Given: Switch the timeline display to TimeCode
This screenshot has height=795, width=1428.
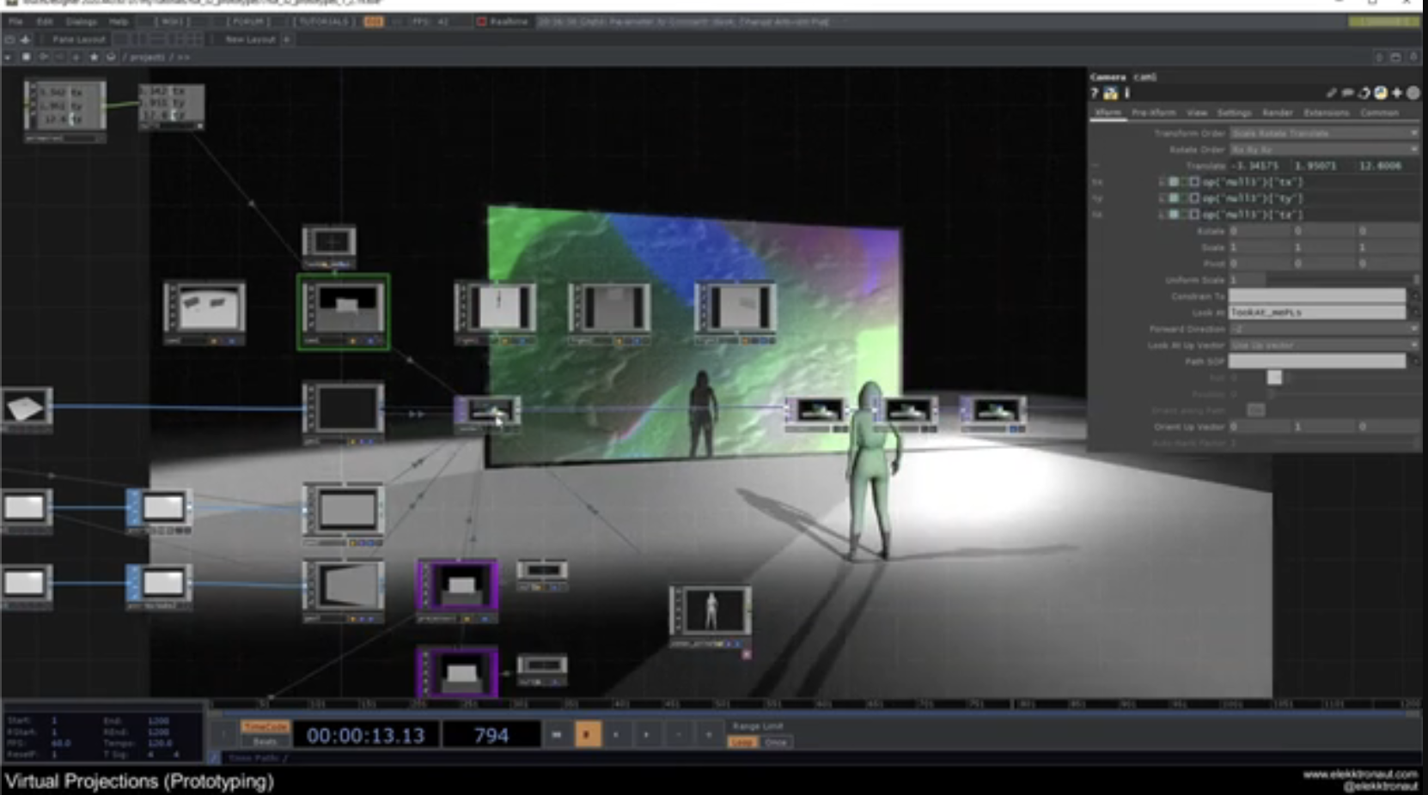Looking at the screenshot, I should [x=265, y=727].
